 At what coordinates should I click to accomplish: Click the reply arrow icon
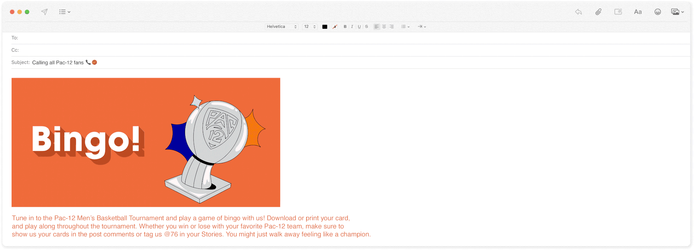point(578,12)
